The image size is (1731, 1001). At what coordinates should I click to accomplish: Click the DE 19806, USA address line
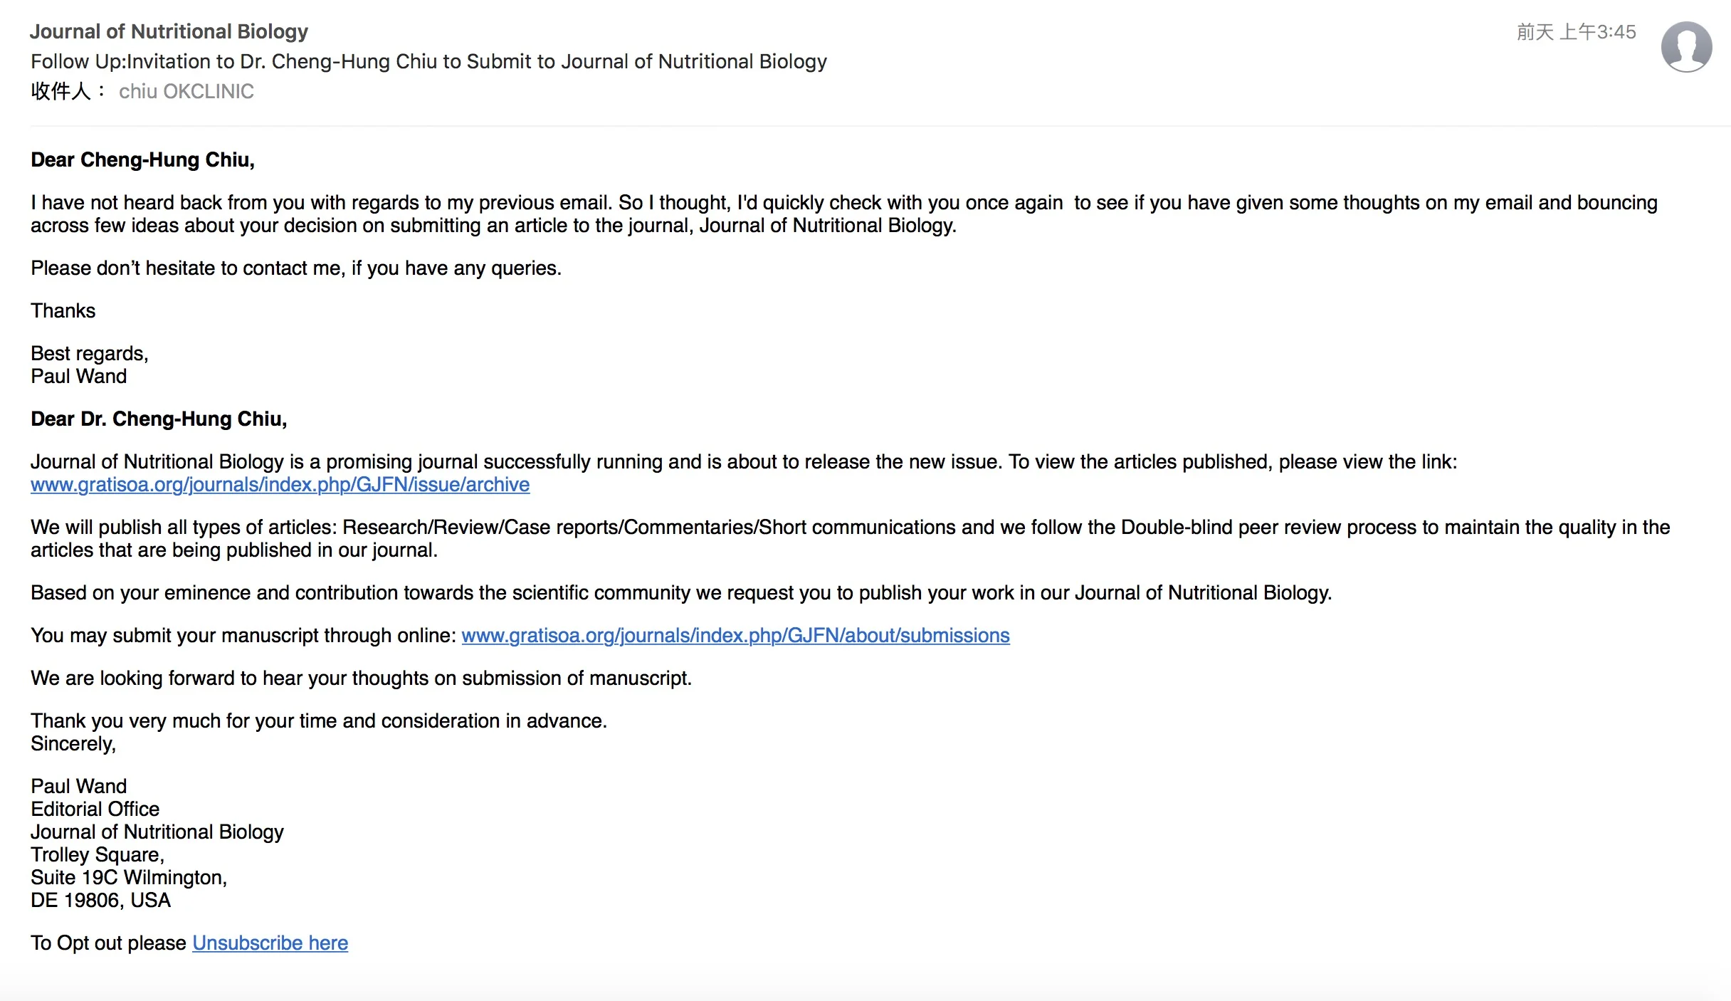[x=100, y=901]
